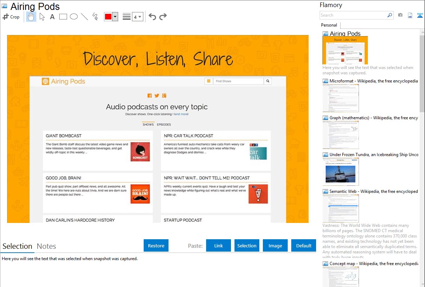Select the Semantic Web entry title
The width and height of the screenshot is (425, 287).
[374, 191]
